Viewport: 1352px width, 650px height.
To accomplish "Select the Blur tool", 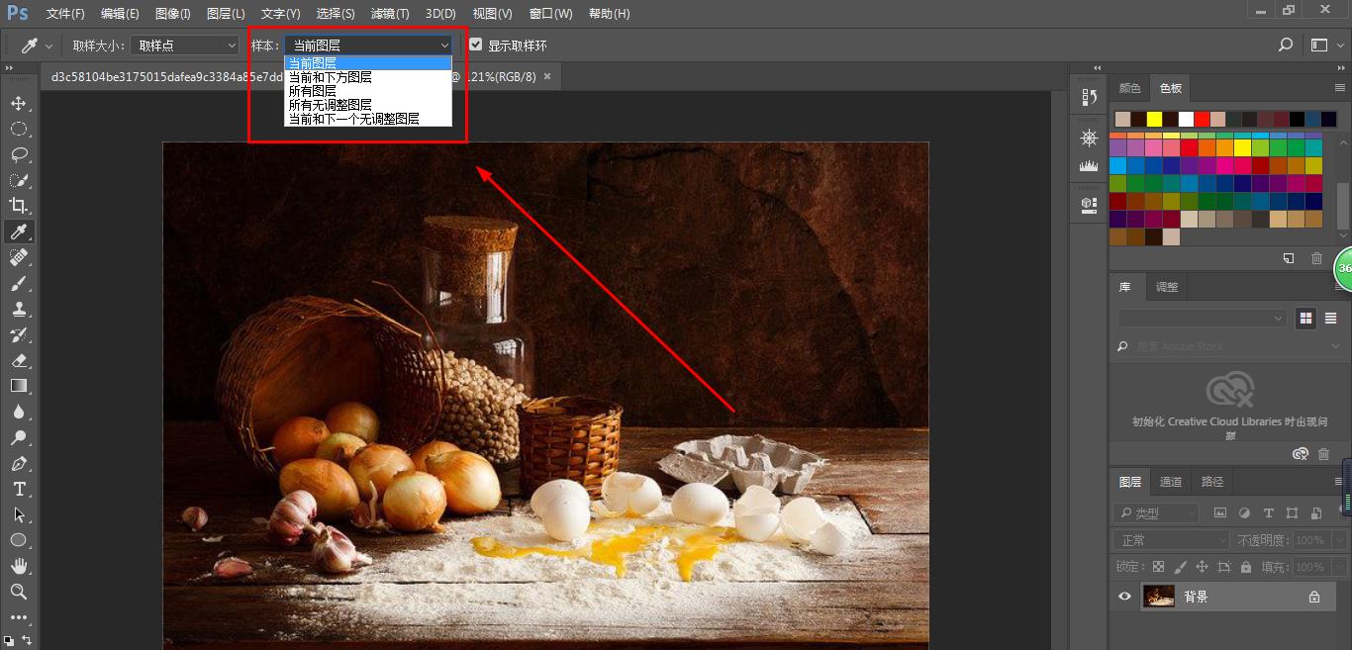I will (x=18, y=412).
